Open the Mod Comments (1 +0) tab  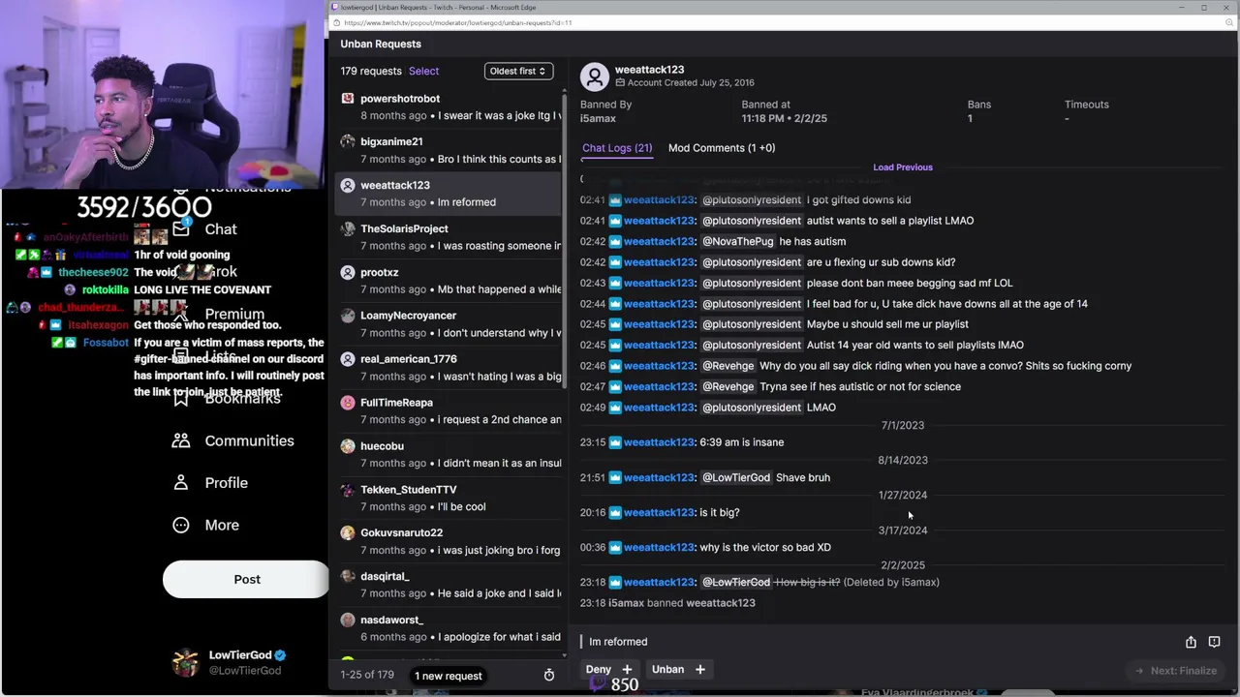[722, 148]
